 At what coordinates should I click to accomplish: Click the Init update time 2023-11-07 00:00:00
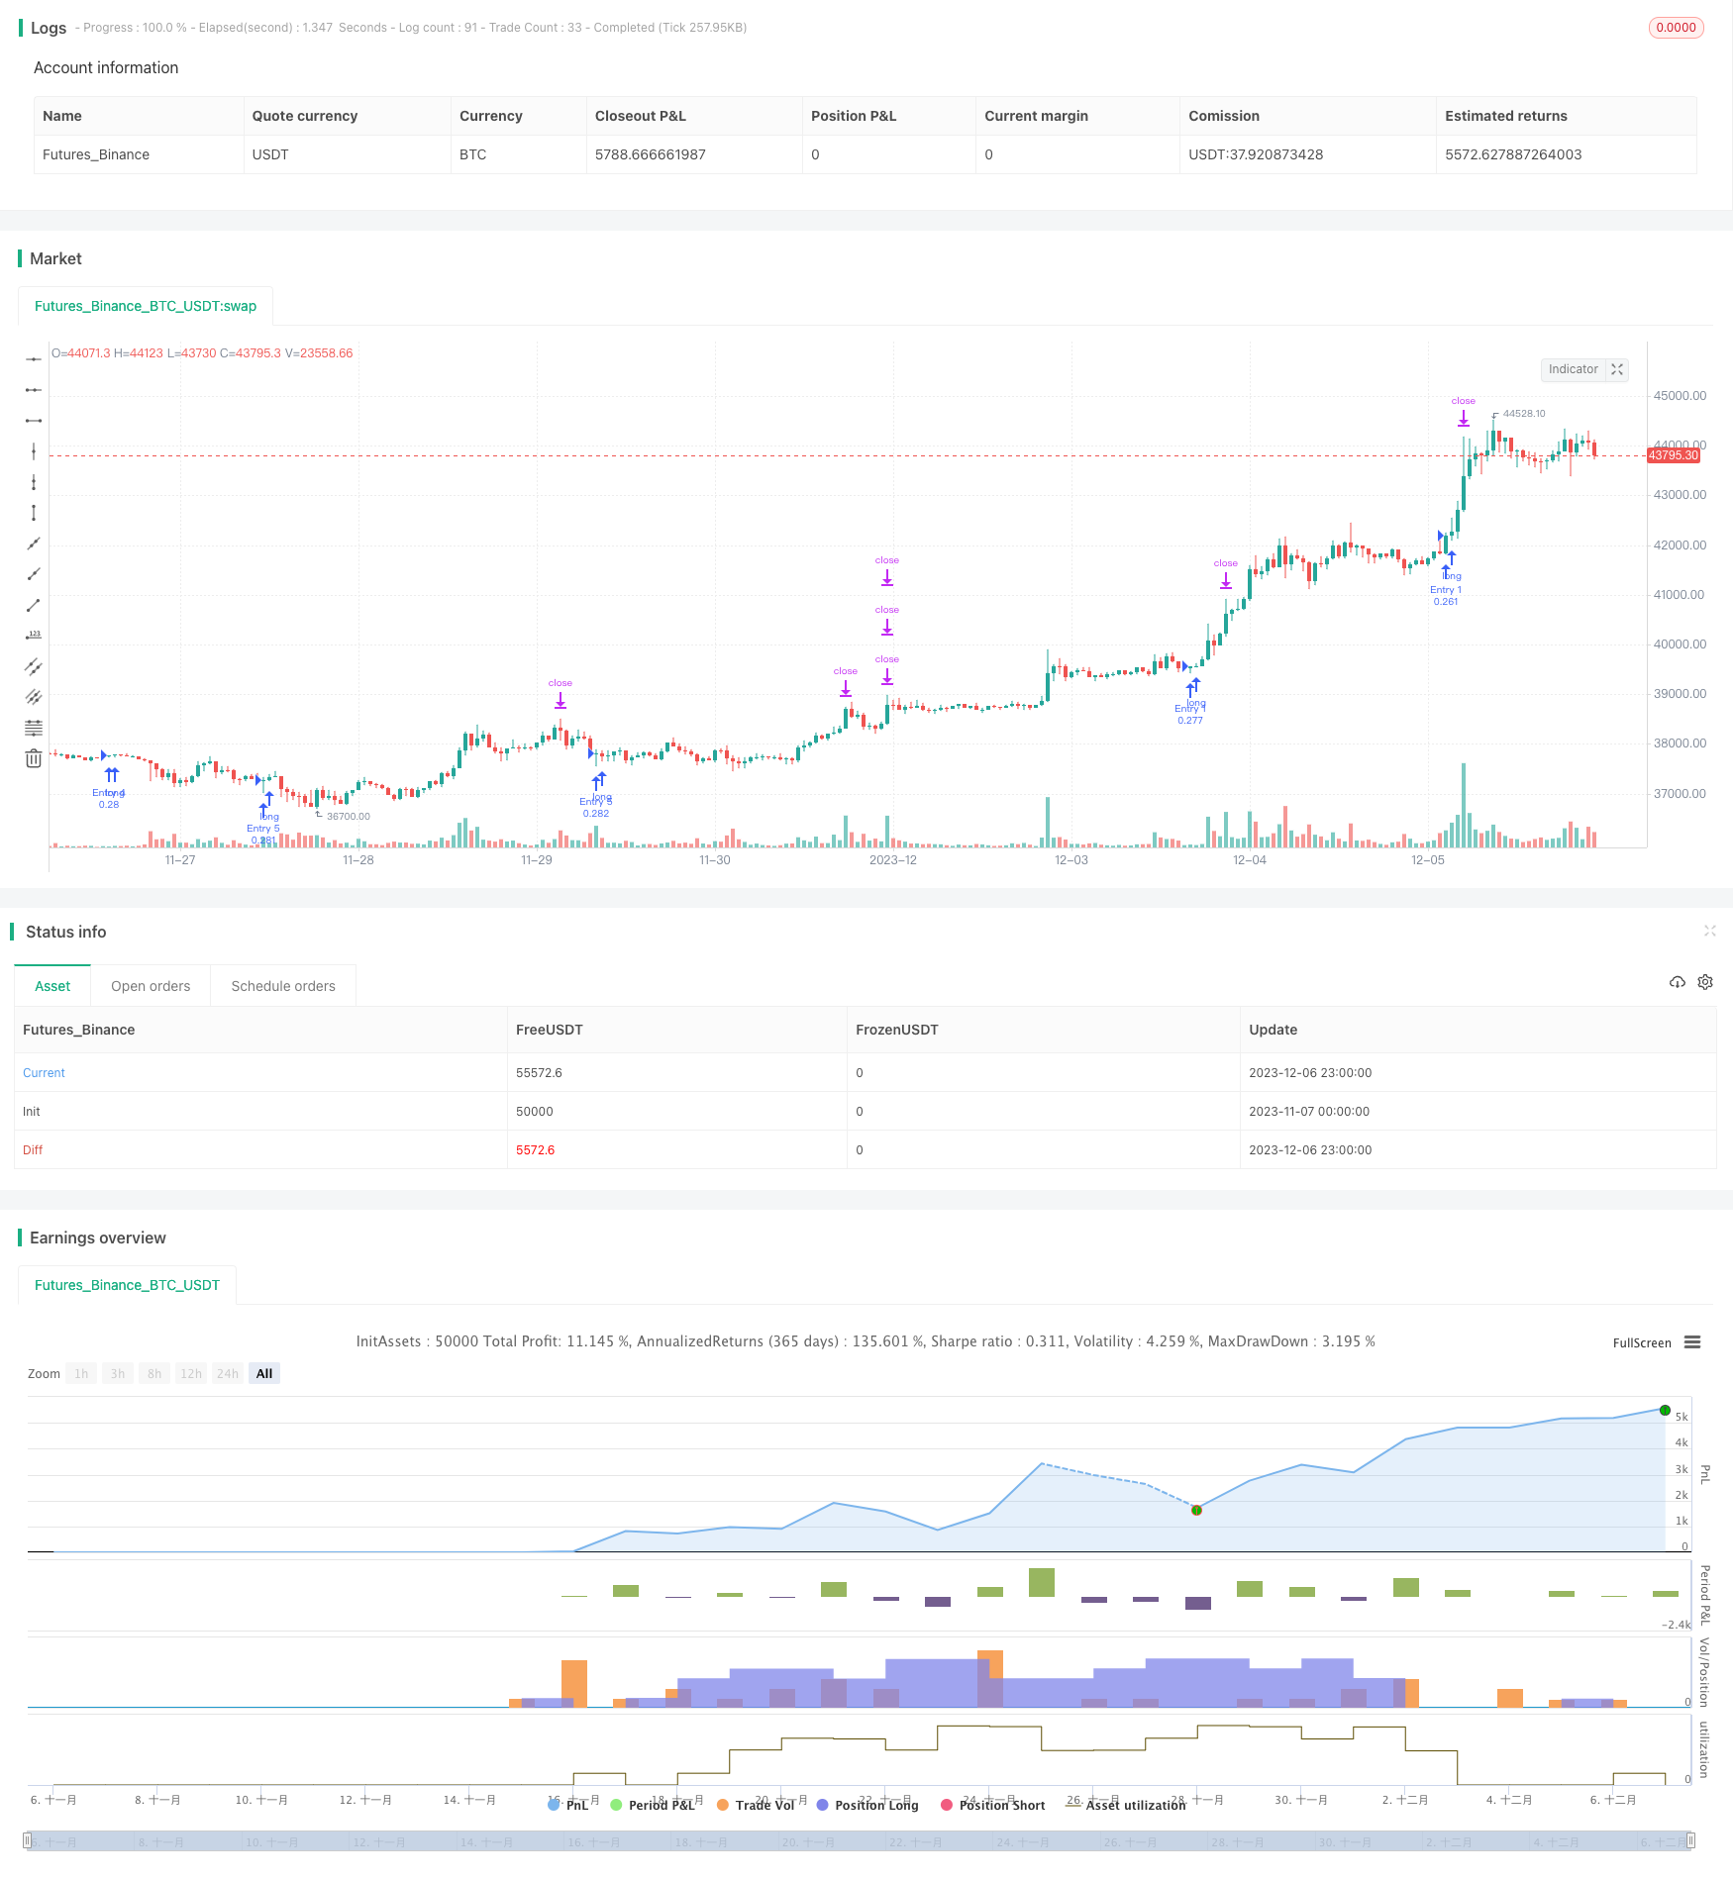1309,1112
